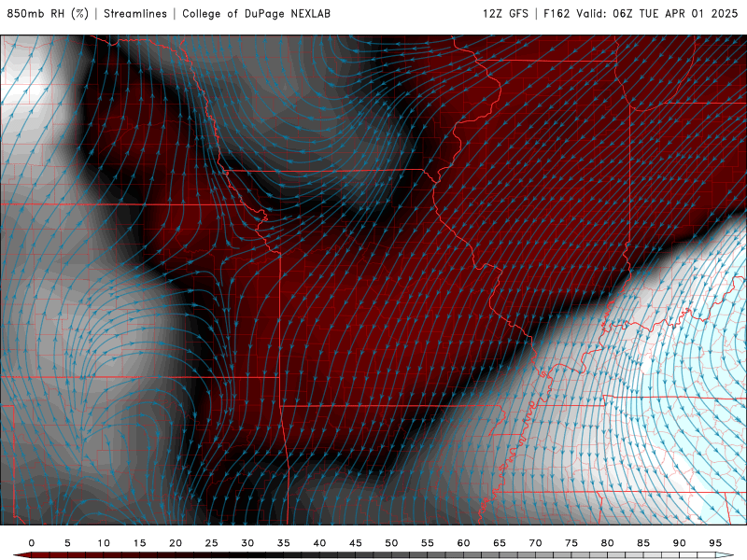The width and height of the screenshot is (747, 560).
Task: Select the 95 label on the colorbar
Action: coord(715,543)
